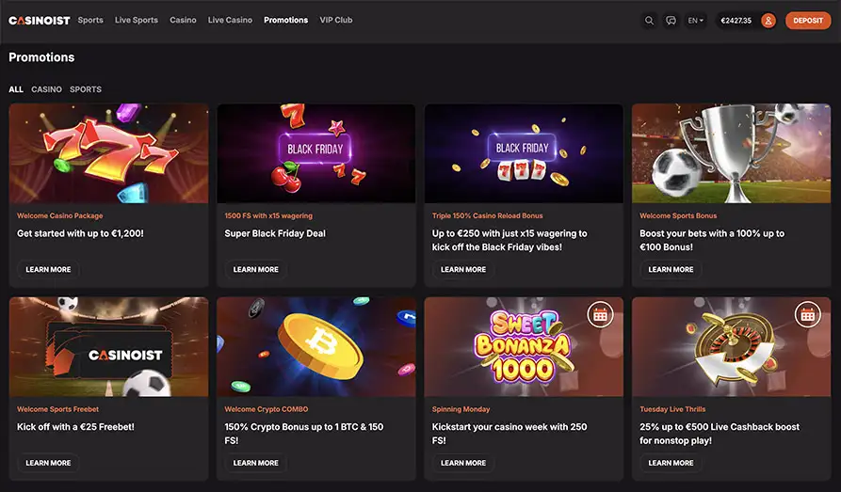The width and height of the screenshot is (841, 492).
Task: Learn more about Welcome Sports Freebet
Action: [48, 463]
